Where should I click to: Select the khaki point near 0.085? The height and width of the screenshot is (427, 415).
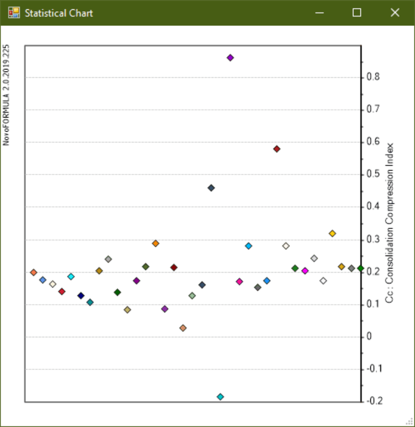pos(127,310)
